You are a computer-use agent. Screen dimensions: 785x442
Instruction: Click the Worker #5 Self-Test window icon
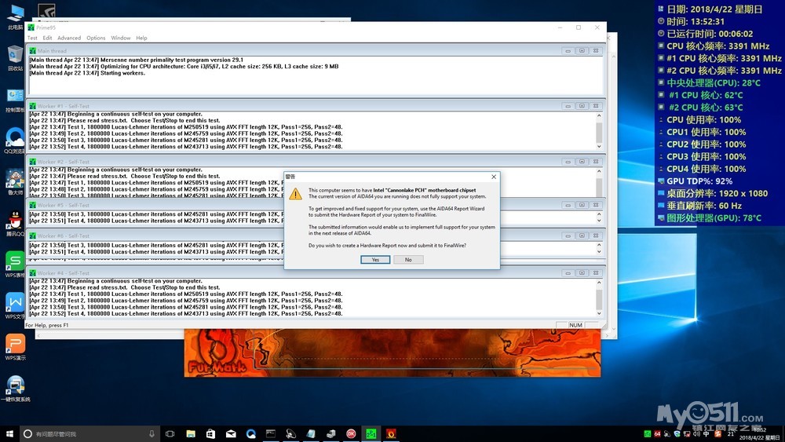point(32,205)
